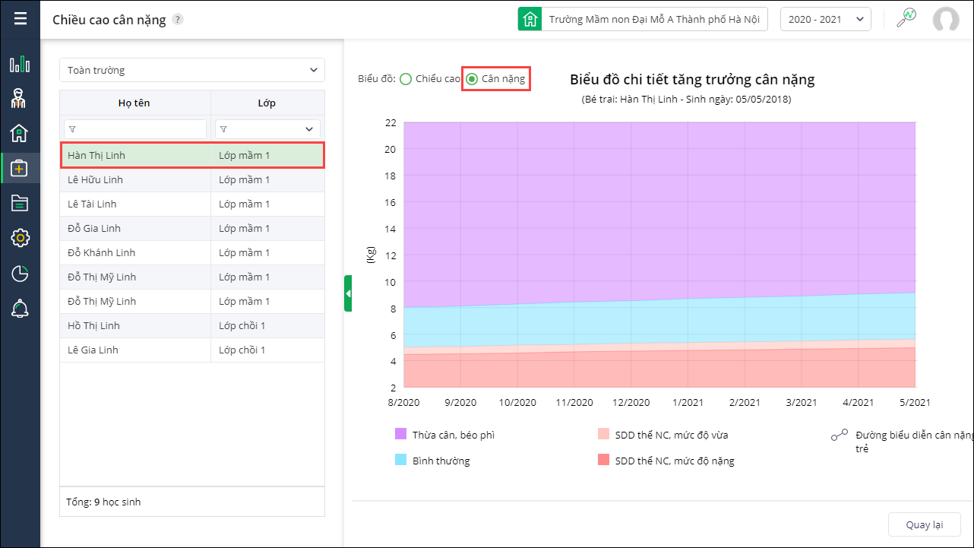Click the Họ tên filter input field

[x=136, y=129]
